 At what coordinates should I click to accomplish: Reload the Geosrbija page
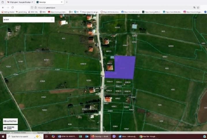[12, 7]
